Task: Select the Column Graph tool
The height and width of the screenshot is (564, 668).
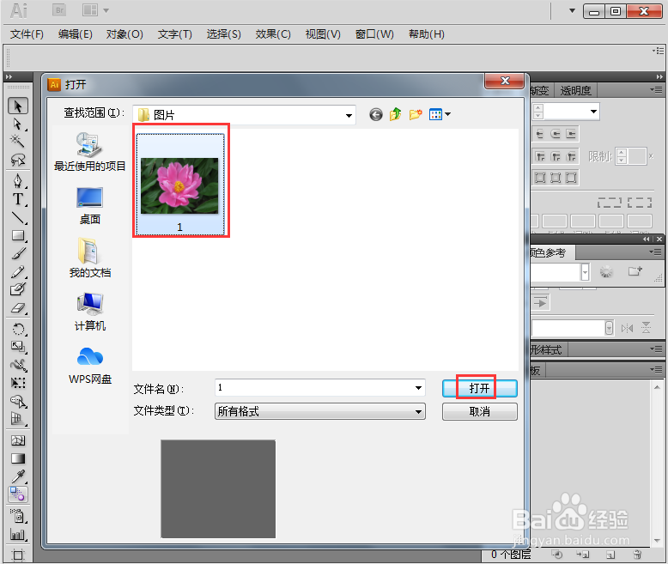Action: click(x=18, y=534)
